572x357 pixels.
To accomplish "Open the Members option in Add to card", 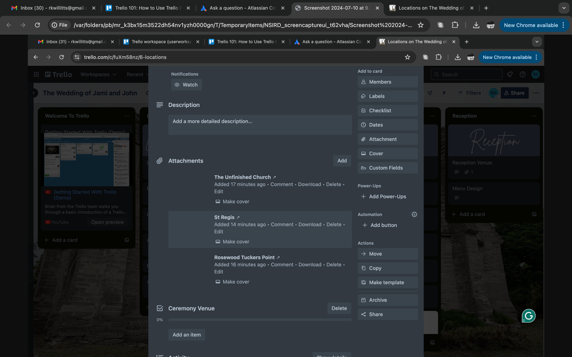I will (387, 81).
